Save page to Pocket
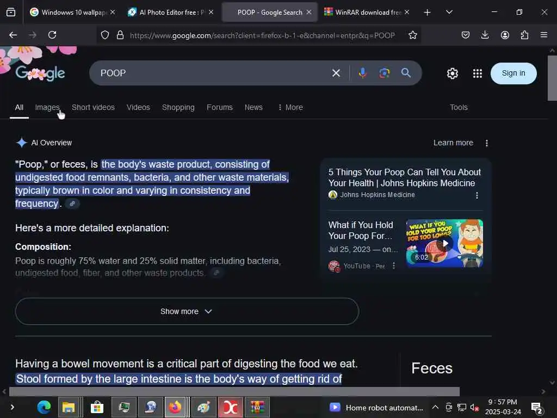Screen dimensions: 557x418 tap(466, 35)
